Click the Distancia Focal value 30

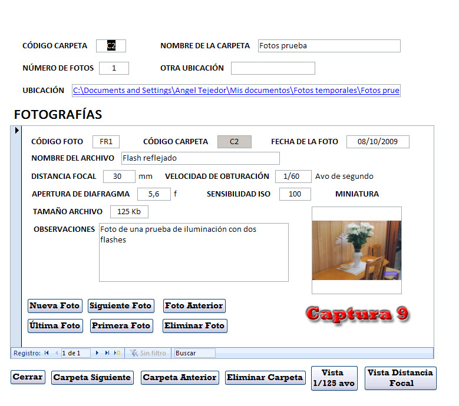pyautogui.click(x=119, y=177)
